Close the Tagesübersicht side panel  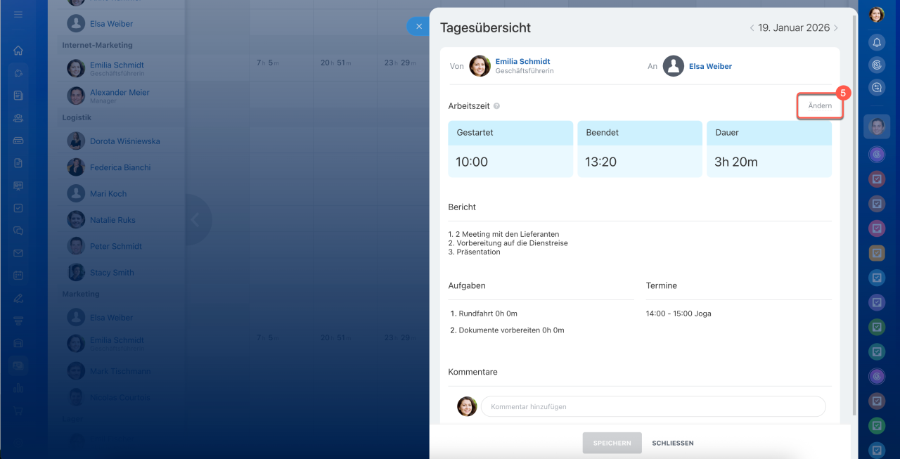pyautogui.click(x=418, y=27)
